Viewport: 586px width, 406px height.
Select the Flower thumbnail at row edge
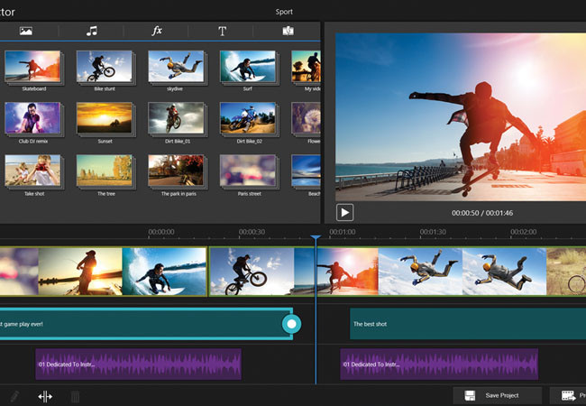[x=307, y=118]
